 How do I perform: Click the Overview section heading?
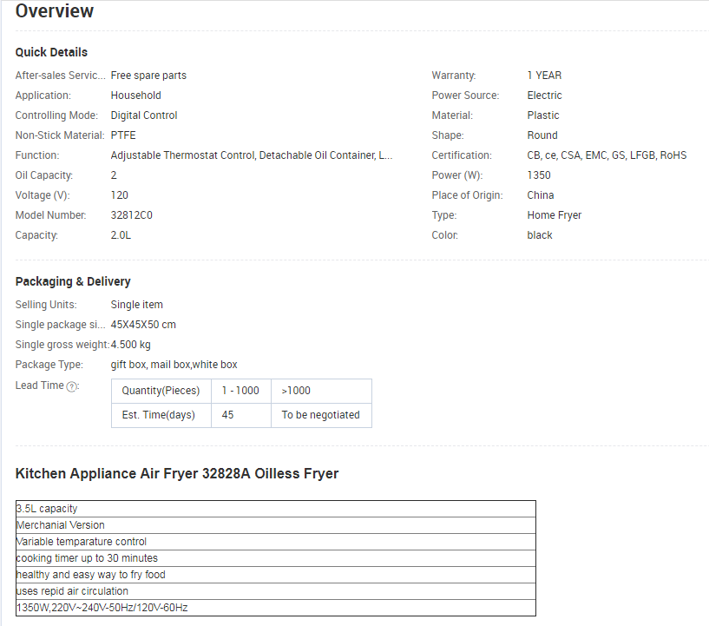click(55, 12)
